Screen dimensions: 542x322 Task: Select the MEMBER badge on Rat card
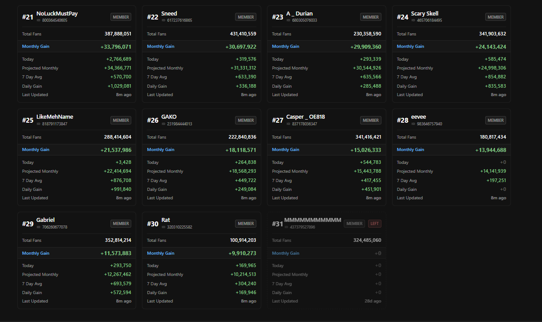click(246, 223)
